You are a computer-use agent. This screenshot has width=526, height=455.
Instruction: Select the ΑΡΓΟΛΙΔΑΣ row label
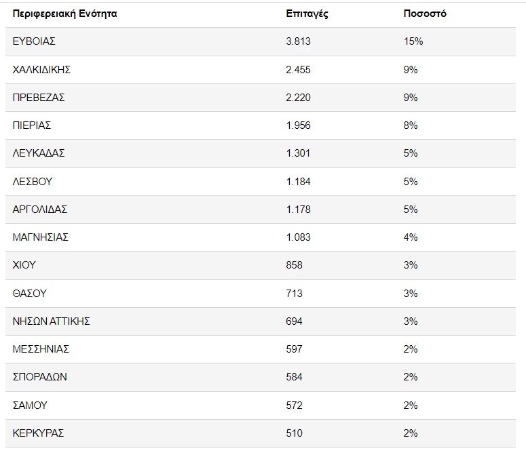(40, 210)
